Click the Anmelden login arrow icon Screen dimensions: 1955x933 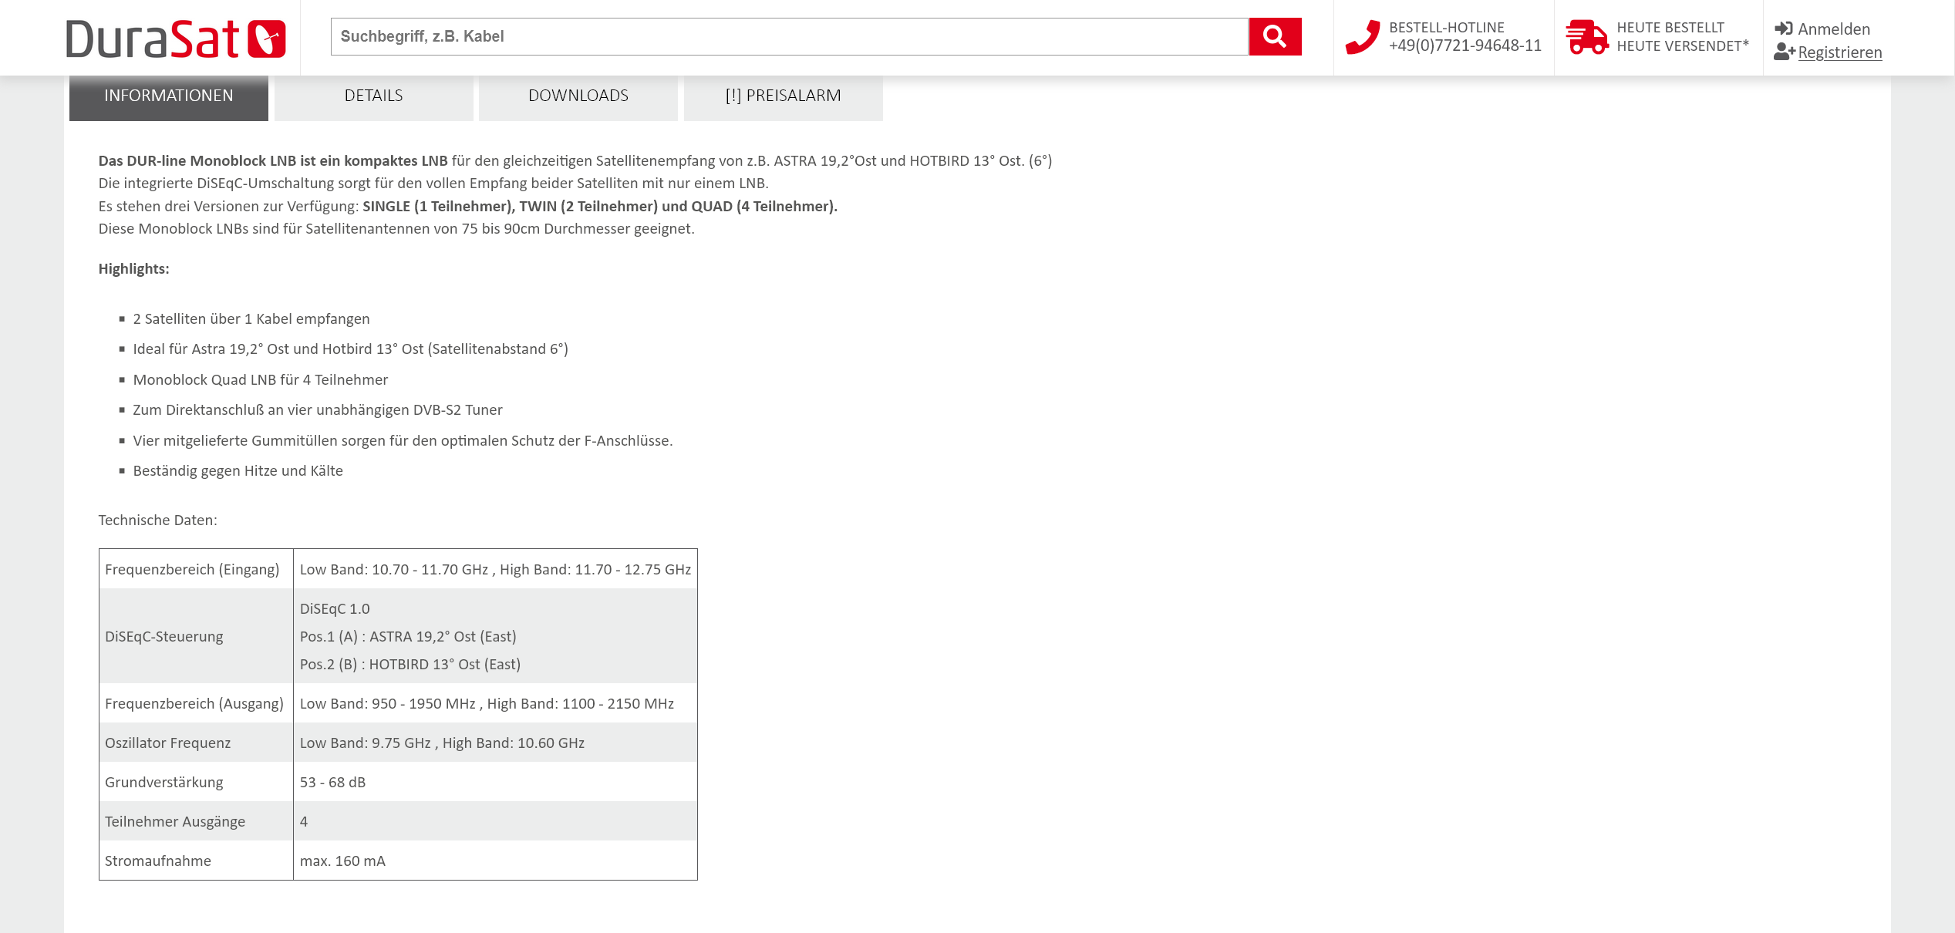tap(1783, 29)
